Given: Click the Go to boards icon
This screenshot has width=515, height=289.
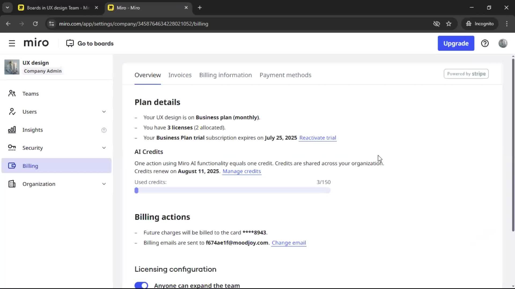Looking at the screenshot, I should [x=70, y=43].
